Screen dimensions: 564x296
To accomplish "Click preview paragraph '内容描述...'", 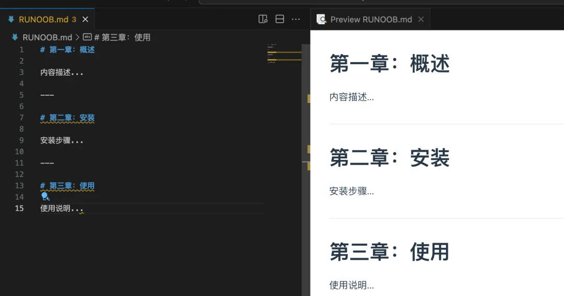I will click(351, 97).
